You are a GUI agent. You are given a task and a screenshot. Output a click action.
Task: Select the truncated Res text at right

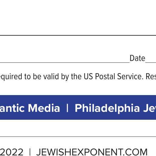151,76
